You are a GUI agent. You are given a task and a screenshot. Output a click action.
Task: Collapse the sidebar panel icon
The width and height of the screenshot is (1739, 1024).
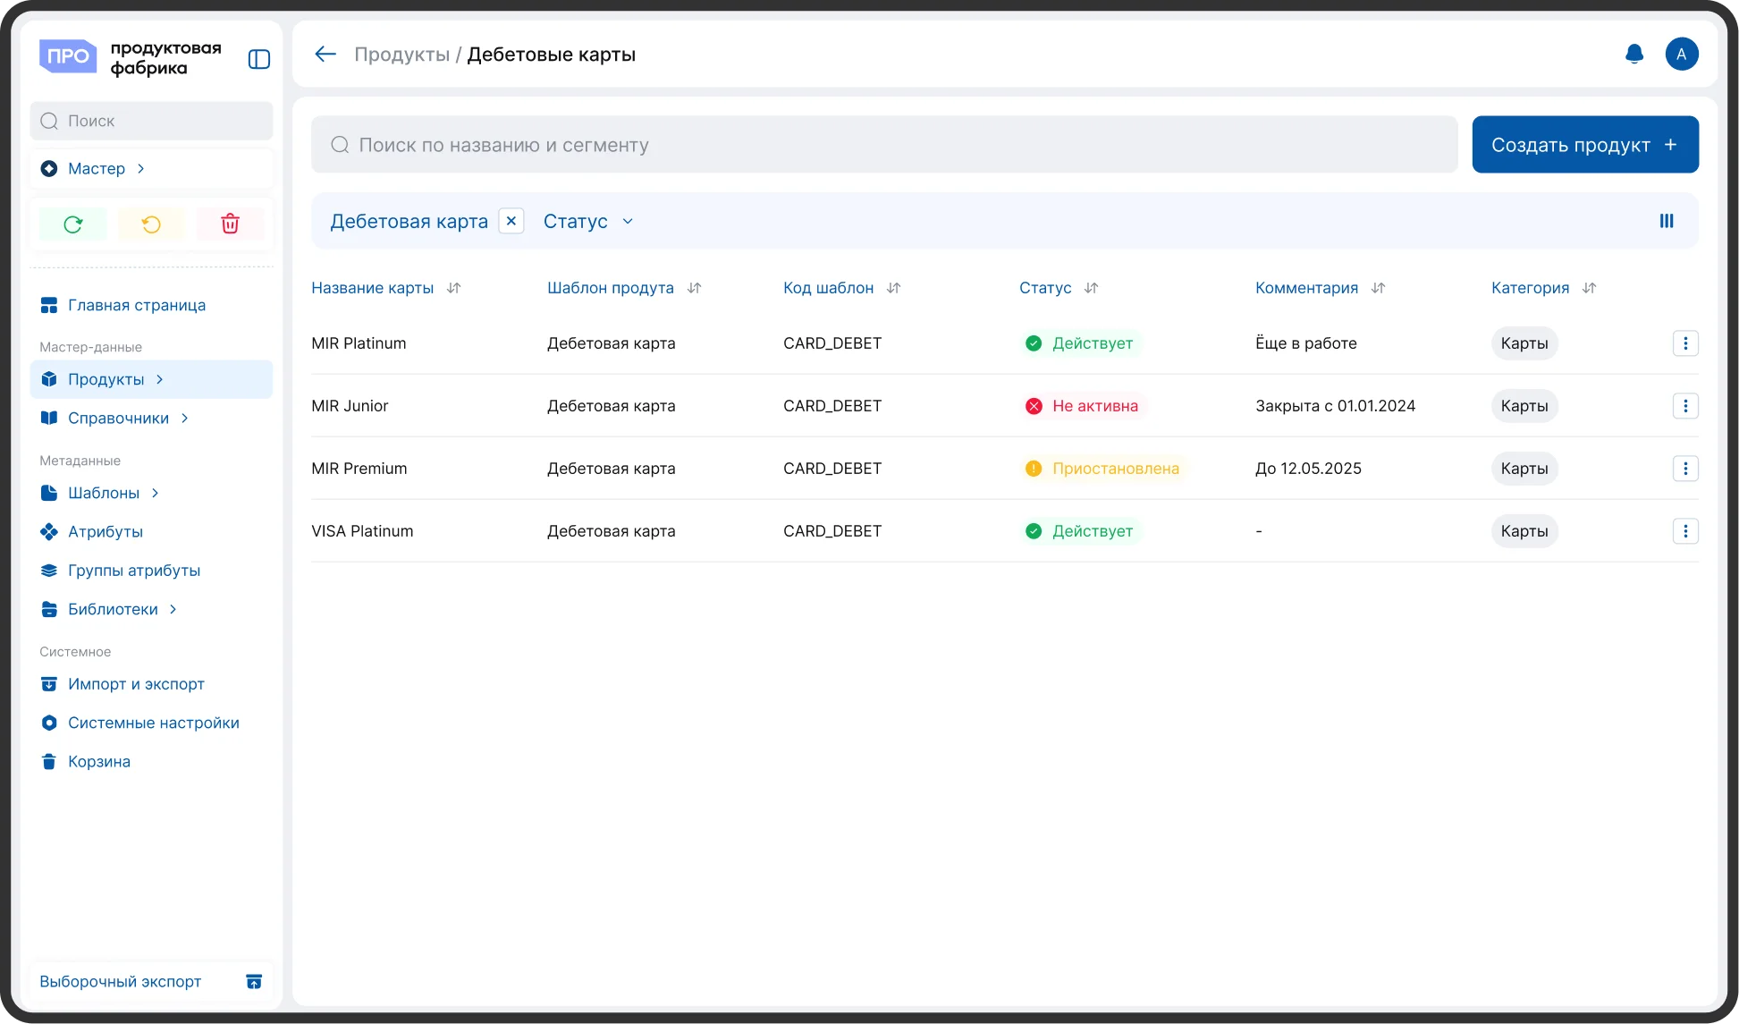click(259, 59)
